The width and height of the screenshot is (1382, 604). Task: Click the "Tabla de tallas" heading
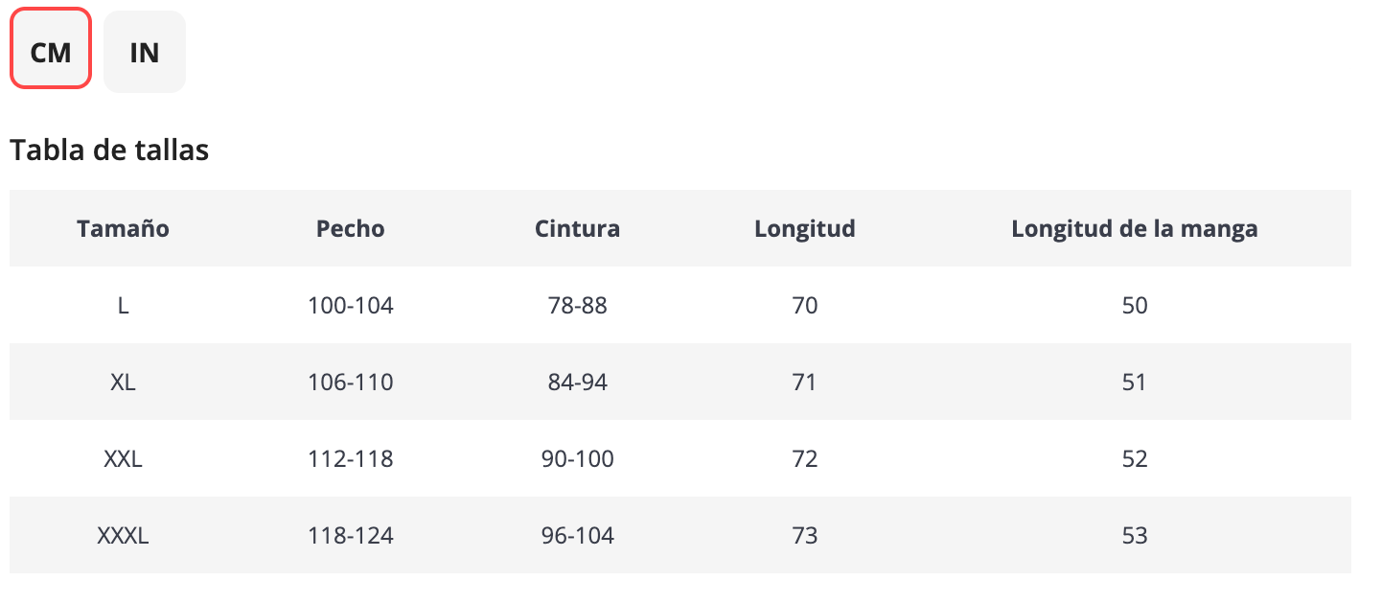pos(109,151)
